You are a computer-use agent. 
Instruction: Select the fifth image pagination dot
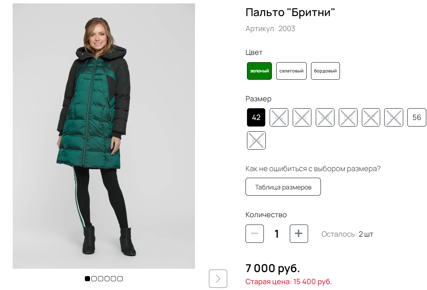pos(113,279)
